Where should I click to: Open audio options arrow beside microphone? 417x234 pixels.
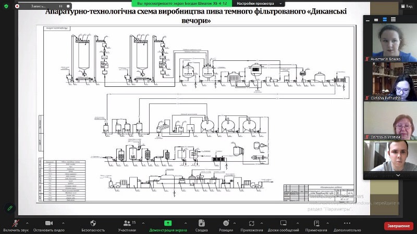(x=27, y=223)
